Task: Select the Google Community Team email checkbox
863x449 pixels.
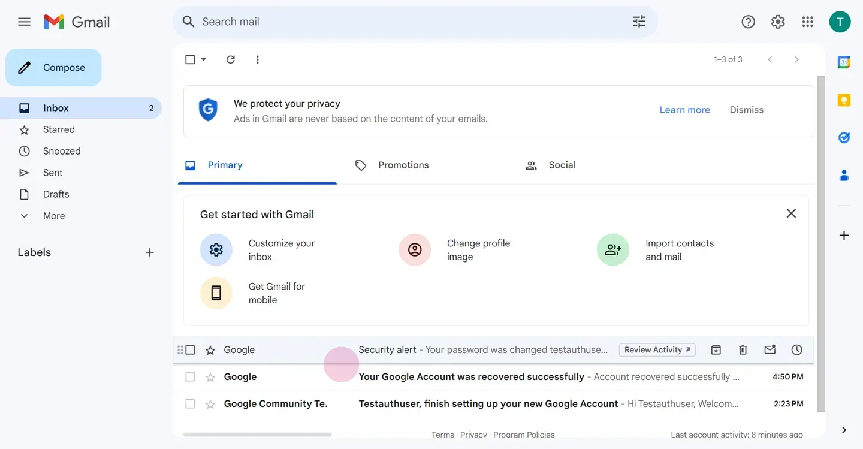Action: [x=190, y=404]
